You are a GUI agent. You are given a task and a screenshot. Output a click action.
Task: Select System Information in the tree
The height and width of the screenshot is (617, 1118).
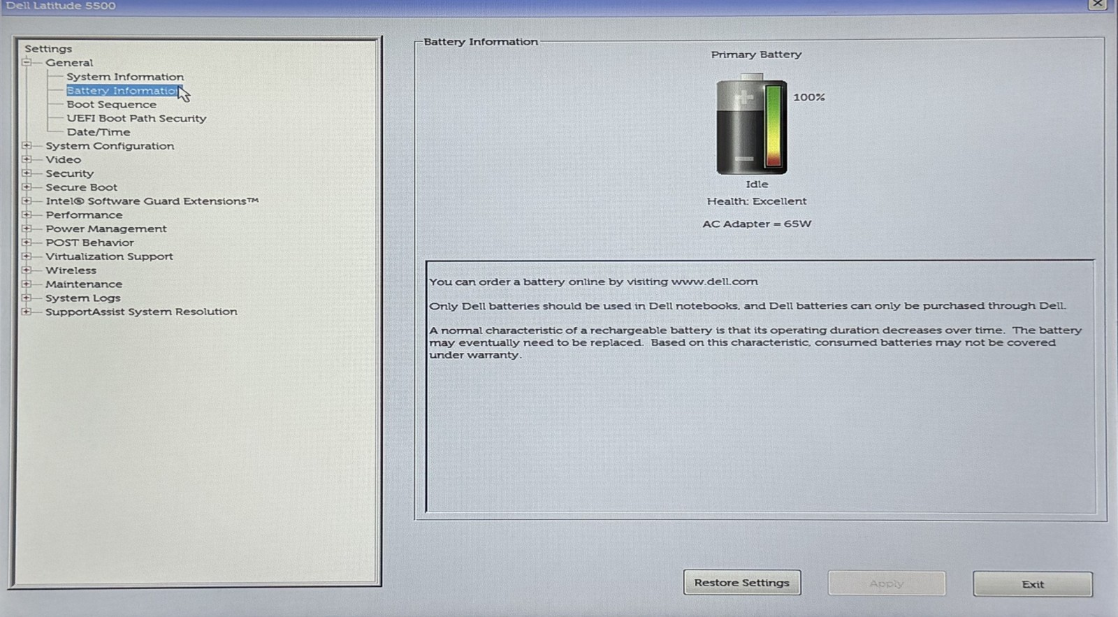[x=126, y=77]
